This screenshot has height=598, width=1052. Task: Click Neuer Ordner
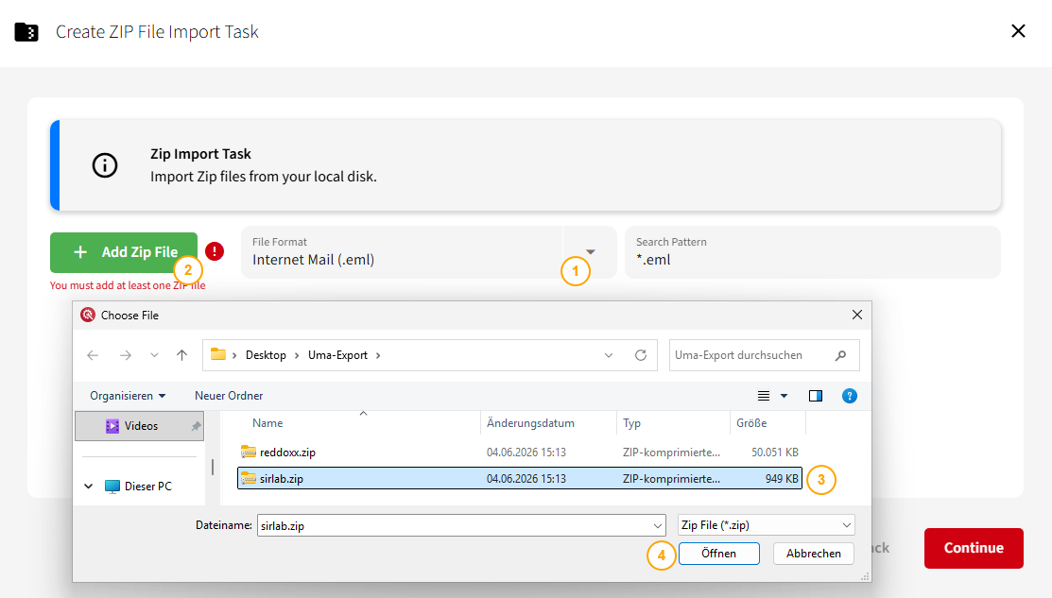(x=229, y=396)
